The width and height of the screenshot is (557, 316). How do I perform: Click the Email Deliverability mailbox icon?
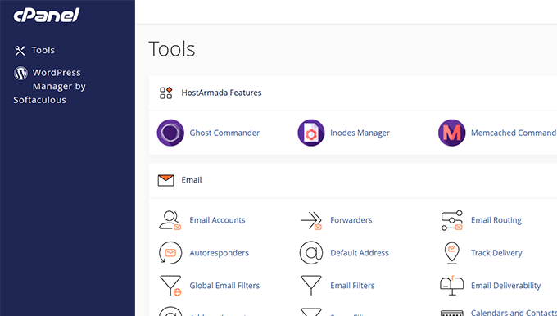pos(452,286)
